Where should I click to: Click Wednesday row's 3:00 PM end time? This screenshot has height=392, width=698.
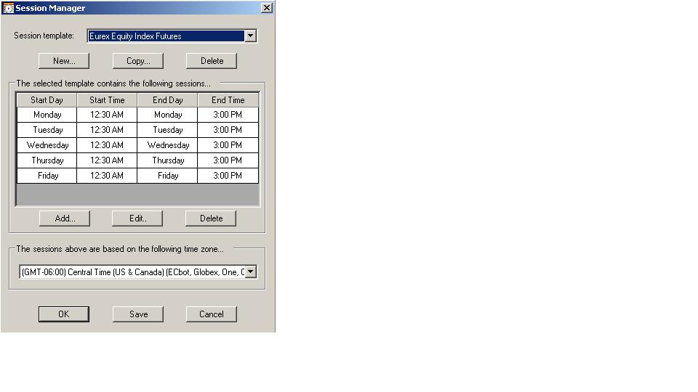228,145
